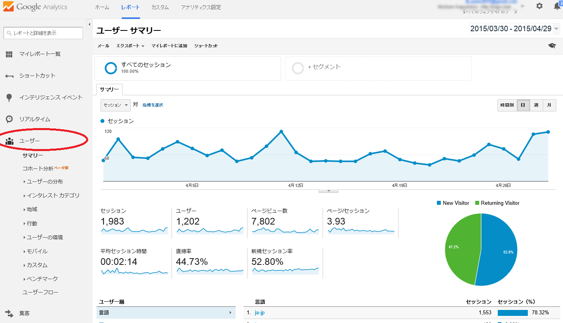The height and width of the screenshot is (323, 563).
Task: Click the ショートカット arrow icon
Action: [x=9, y=76]
